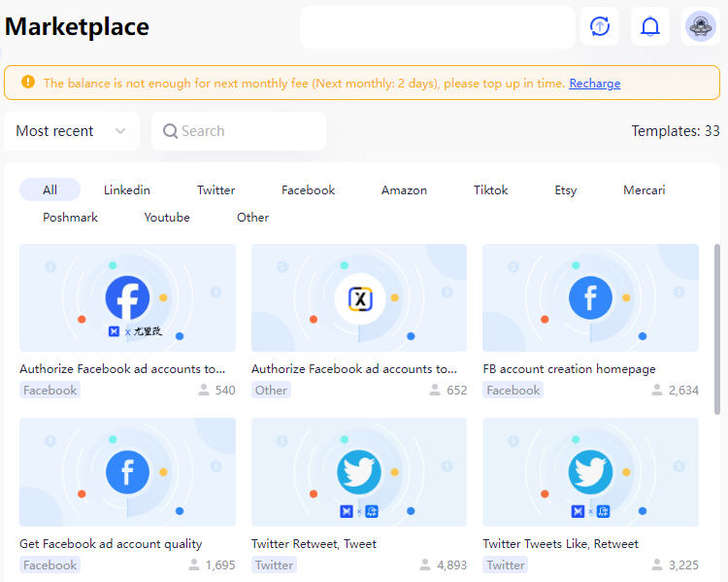Click the 'Twitter Retweet, Tweet' title
The height and width of the screenshot is (582, 728).
(314, 544)
